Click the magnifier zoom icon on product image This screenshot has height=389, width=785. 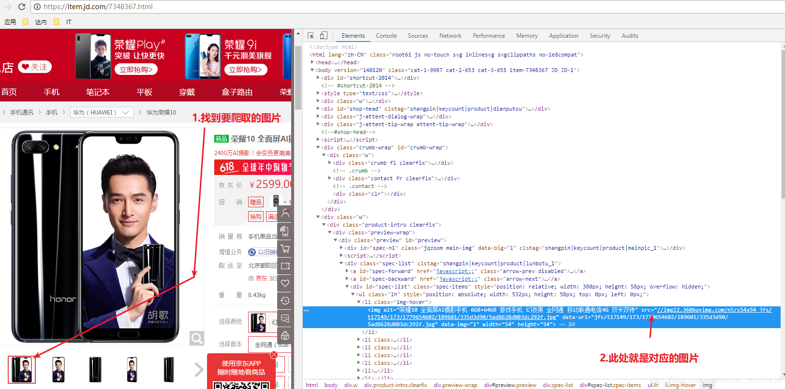[x=197, y=338]
